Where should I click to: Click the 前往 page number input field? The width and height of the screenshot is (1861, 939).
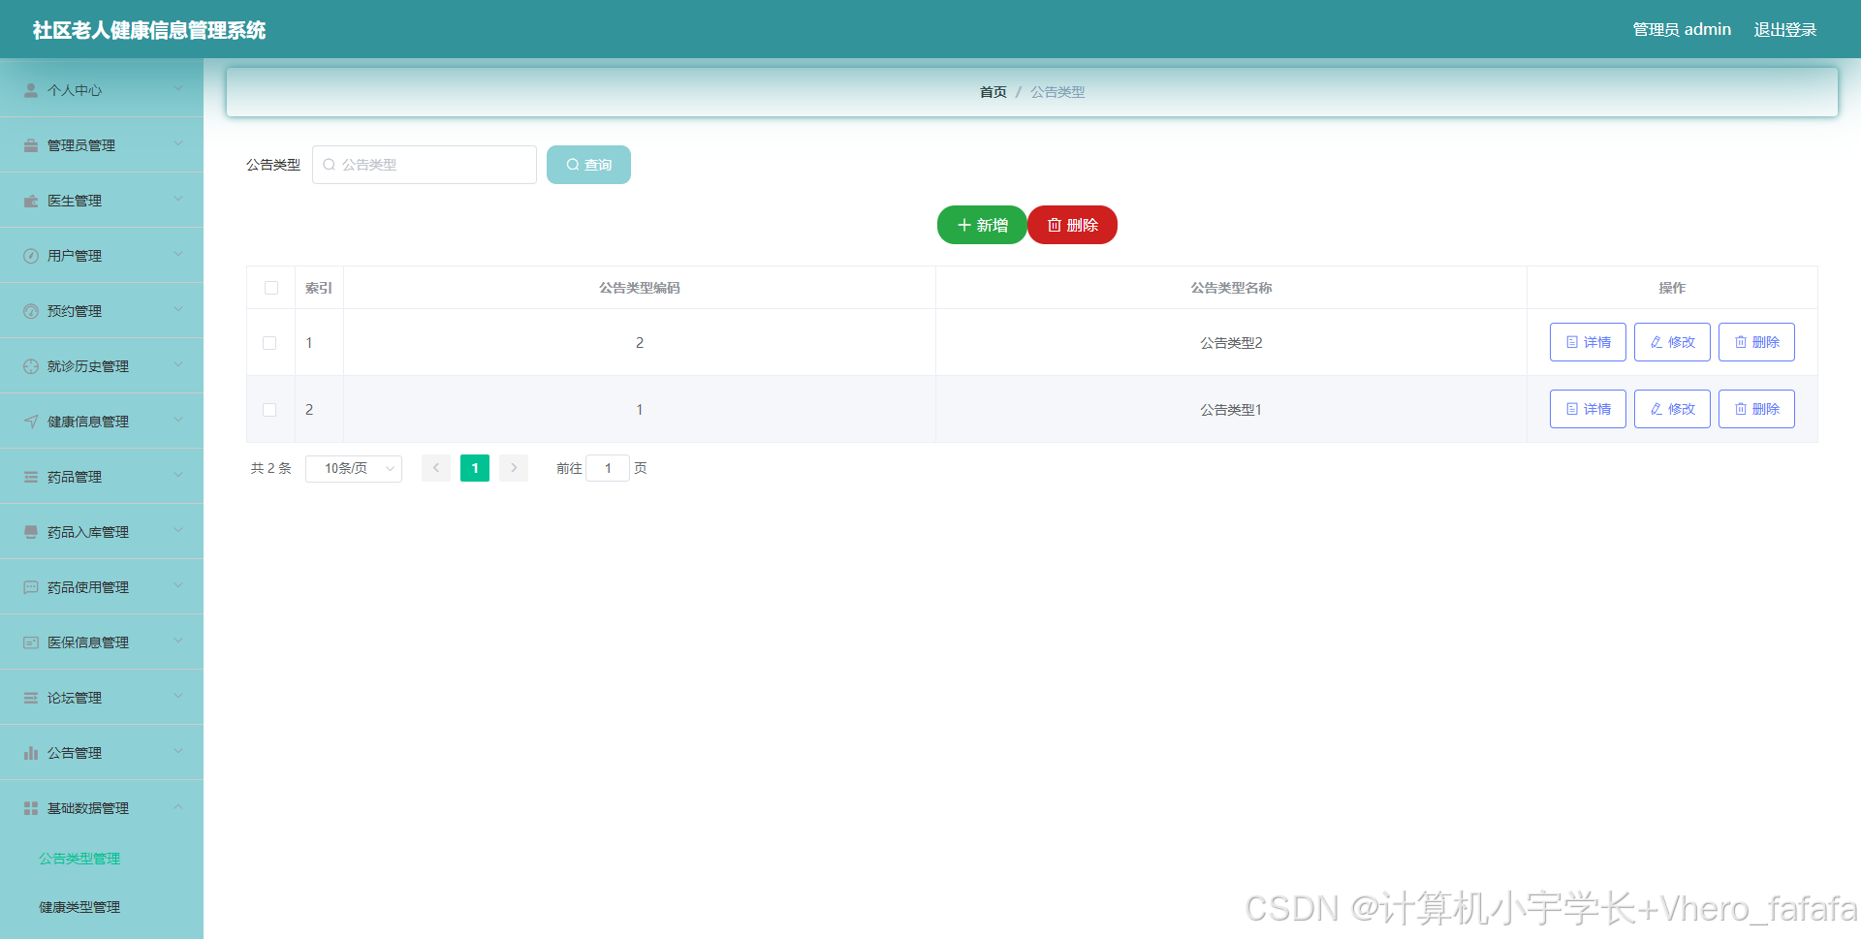[608, 468]
